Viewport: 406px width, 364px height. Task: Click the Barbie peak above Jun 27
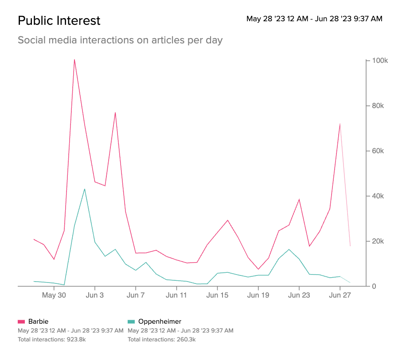pyautogui.click(x=340, y=124)
